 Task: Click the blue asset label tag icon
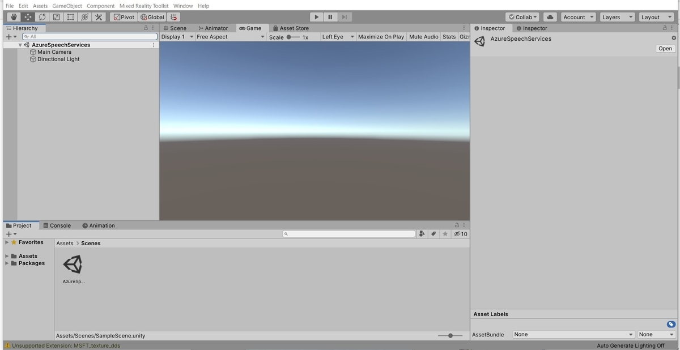coord(671,325)
